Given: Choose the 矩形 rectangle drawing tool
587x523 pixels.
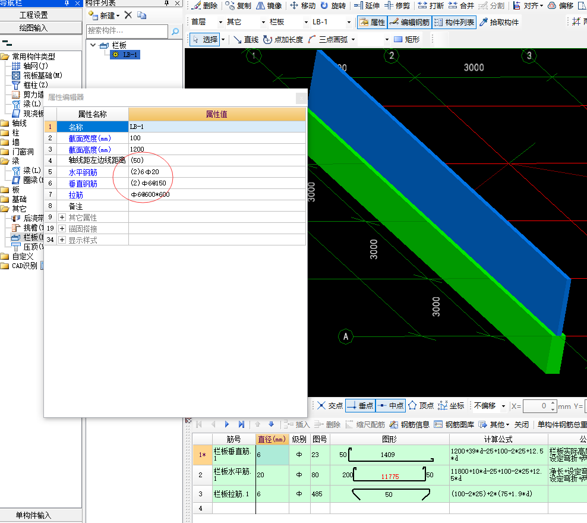Looking at the screenshot, I should click(x=407, y=39).
